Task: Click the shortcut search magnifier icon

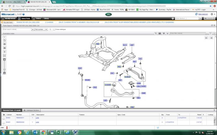Action: click(200, 19)
